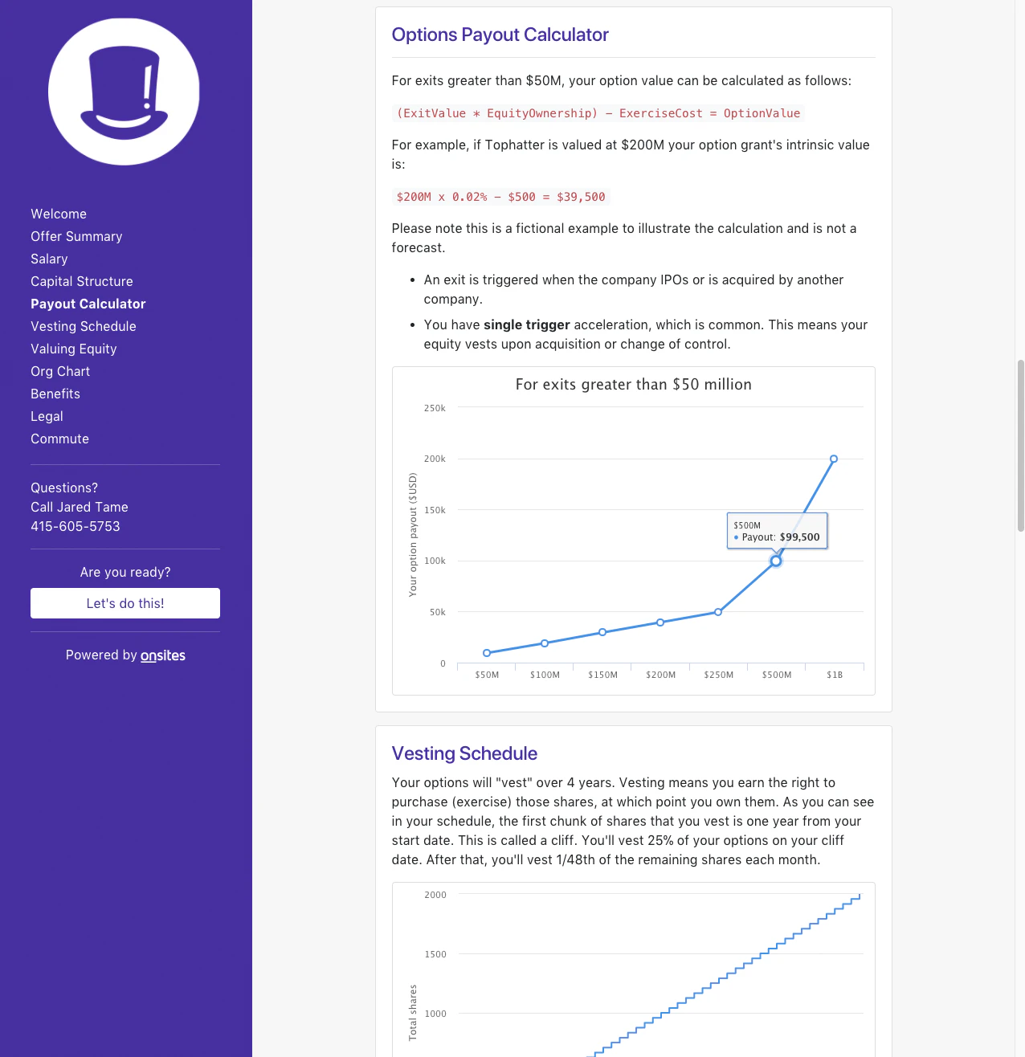Viewport: 1025px width, 1057px height.
Task: Open the Offer Summary section
Action: (x=76, y=236)
